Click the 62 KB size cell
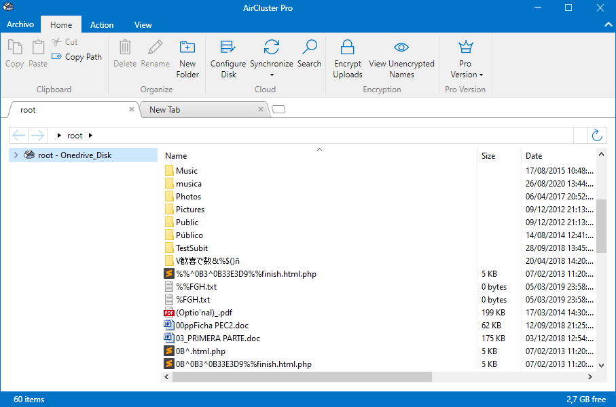 coord(491,326)
